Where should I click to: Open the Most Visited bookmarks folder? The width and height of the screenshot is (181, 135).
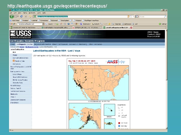(x=14, y=20)
